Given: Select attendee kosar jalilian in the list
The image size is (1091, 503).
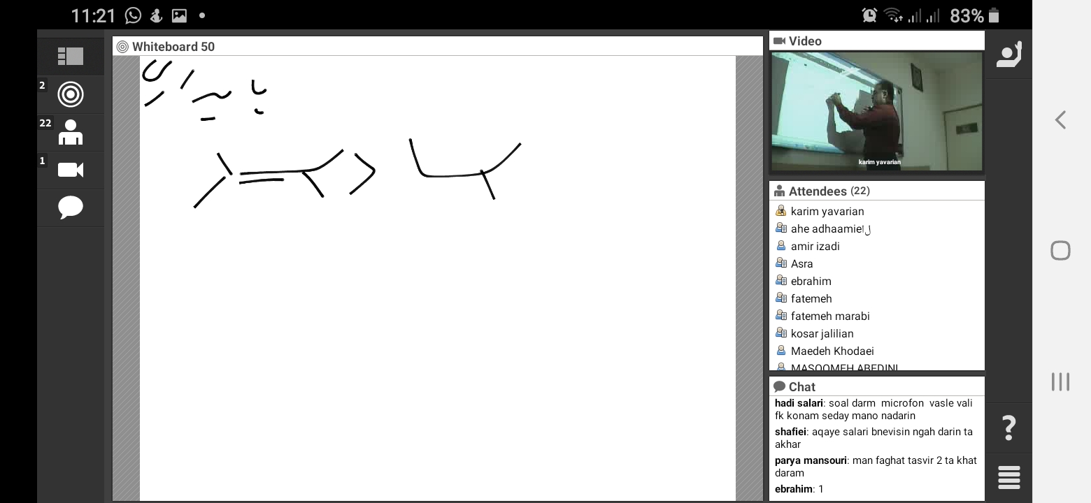Looking at the screenshot, I should click(x=822, y=334).
